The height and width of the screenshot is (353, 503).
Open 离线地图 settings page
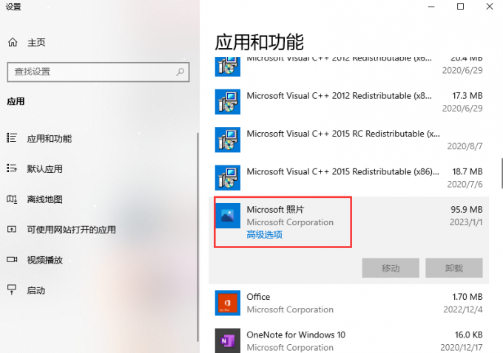44,199
